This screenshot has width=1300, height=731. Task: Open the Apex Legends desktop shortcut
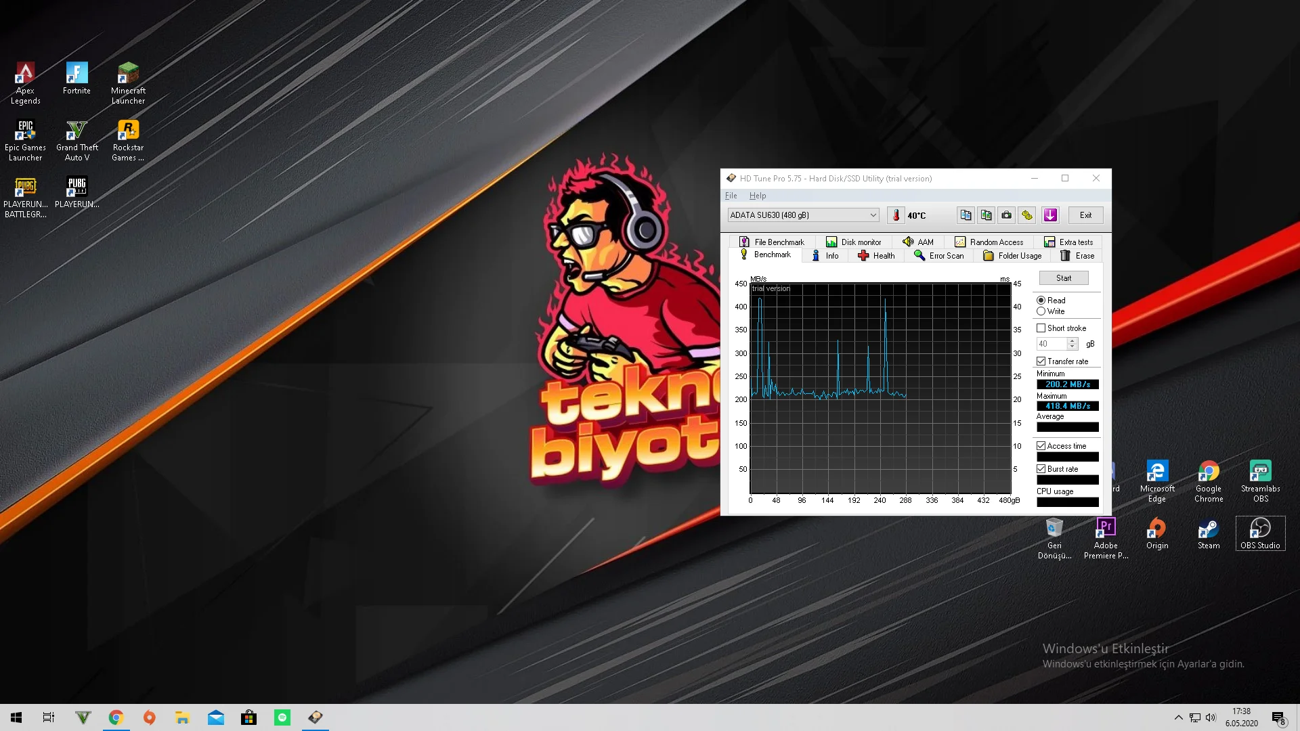point(25,83)
